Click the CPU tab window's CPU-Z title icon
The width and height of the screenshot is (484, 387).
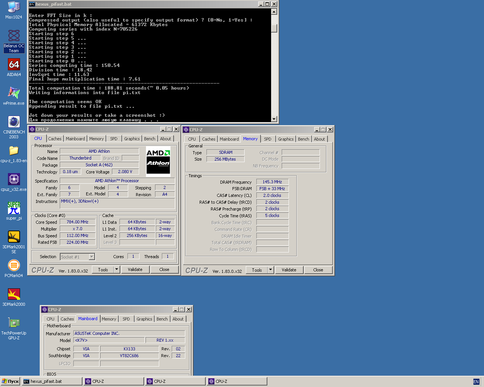tap(32, 129)
